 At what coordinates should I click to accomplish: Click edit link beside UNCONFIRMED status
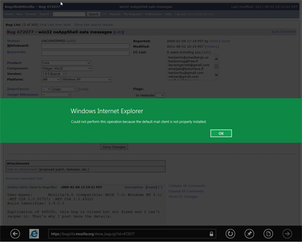71,41
